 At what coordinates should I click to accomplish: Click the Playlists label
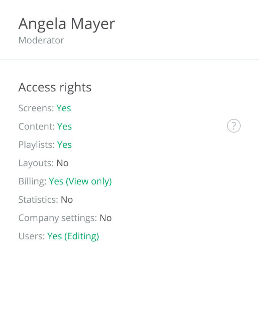pos(37,145)
